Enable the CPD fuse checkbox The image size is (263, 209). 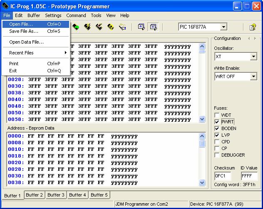[217, 142]
